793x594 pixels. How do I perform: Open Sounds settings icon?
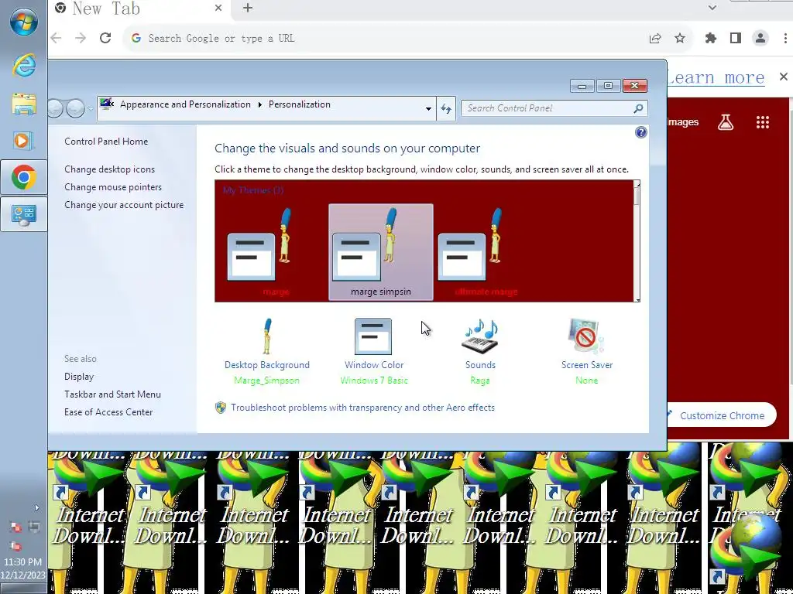point(480,336)
